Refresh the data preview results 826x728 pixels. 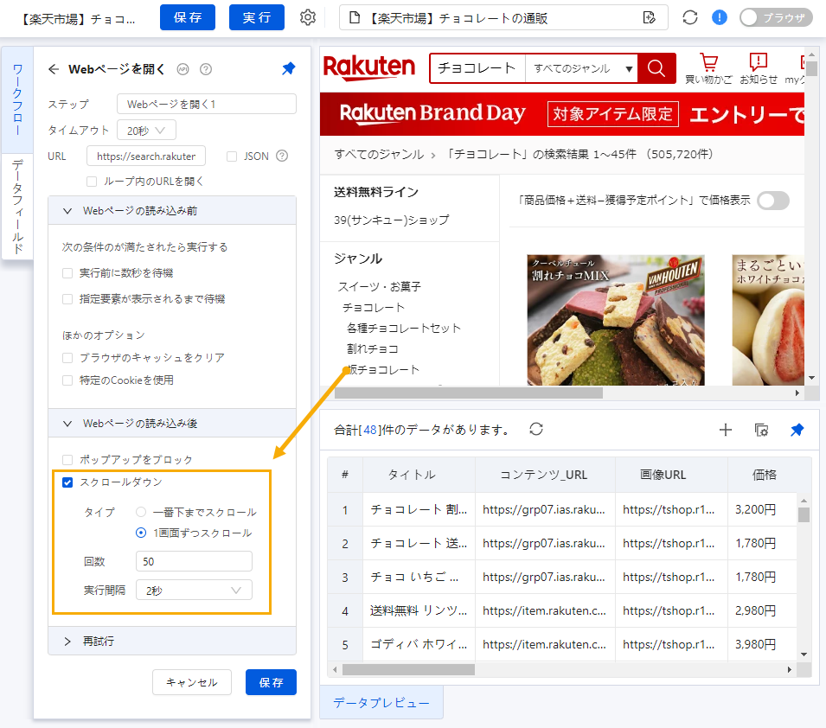click(536, 430)
